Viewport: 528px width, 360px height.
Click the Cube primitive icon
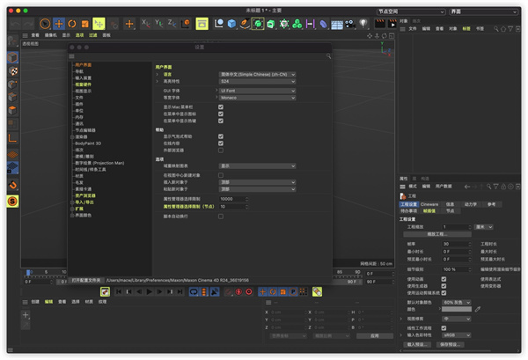tap(231, 23)
